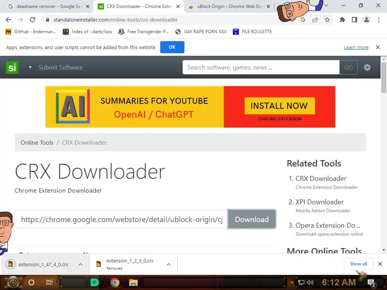Screen dimensions: 387x290
Task: Share this page icon
Action: coord(315,20)
